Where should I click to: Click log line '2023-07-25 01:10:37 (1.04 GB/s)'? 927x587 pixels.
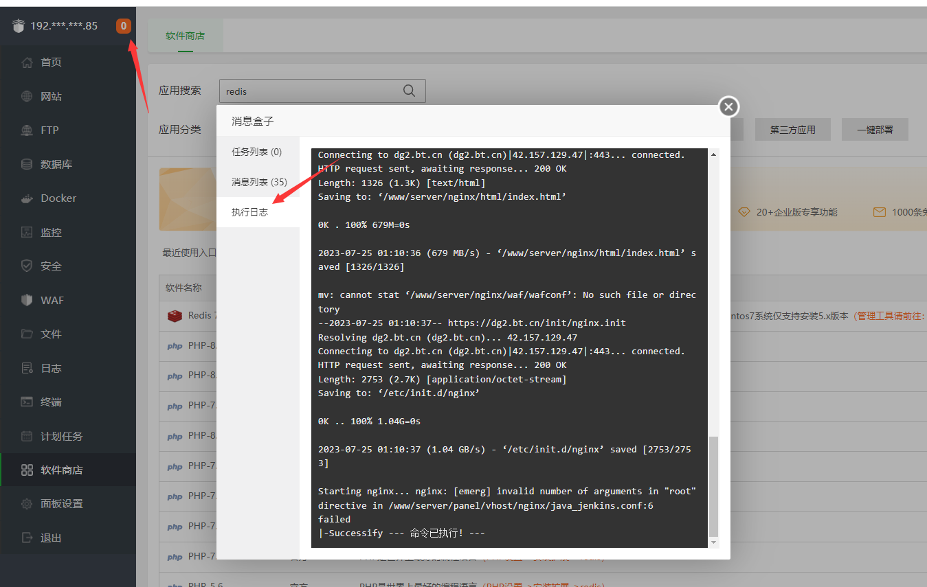504,456
